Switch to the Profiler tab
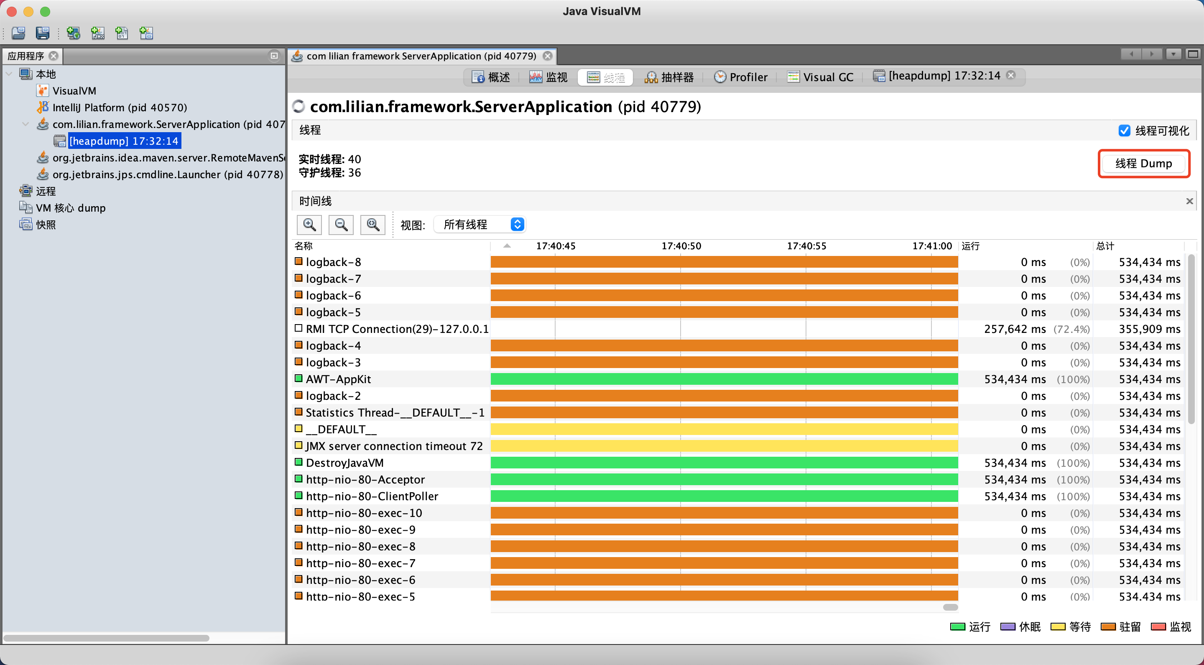 [741, 77]
